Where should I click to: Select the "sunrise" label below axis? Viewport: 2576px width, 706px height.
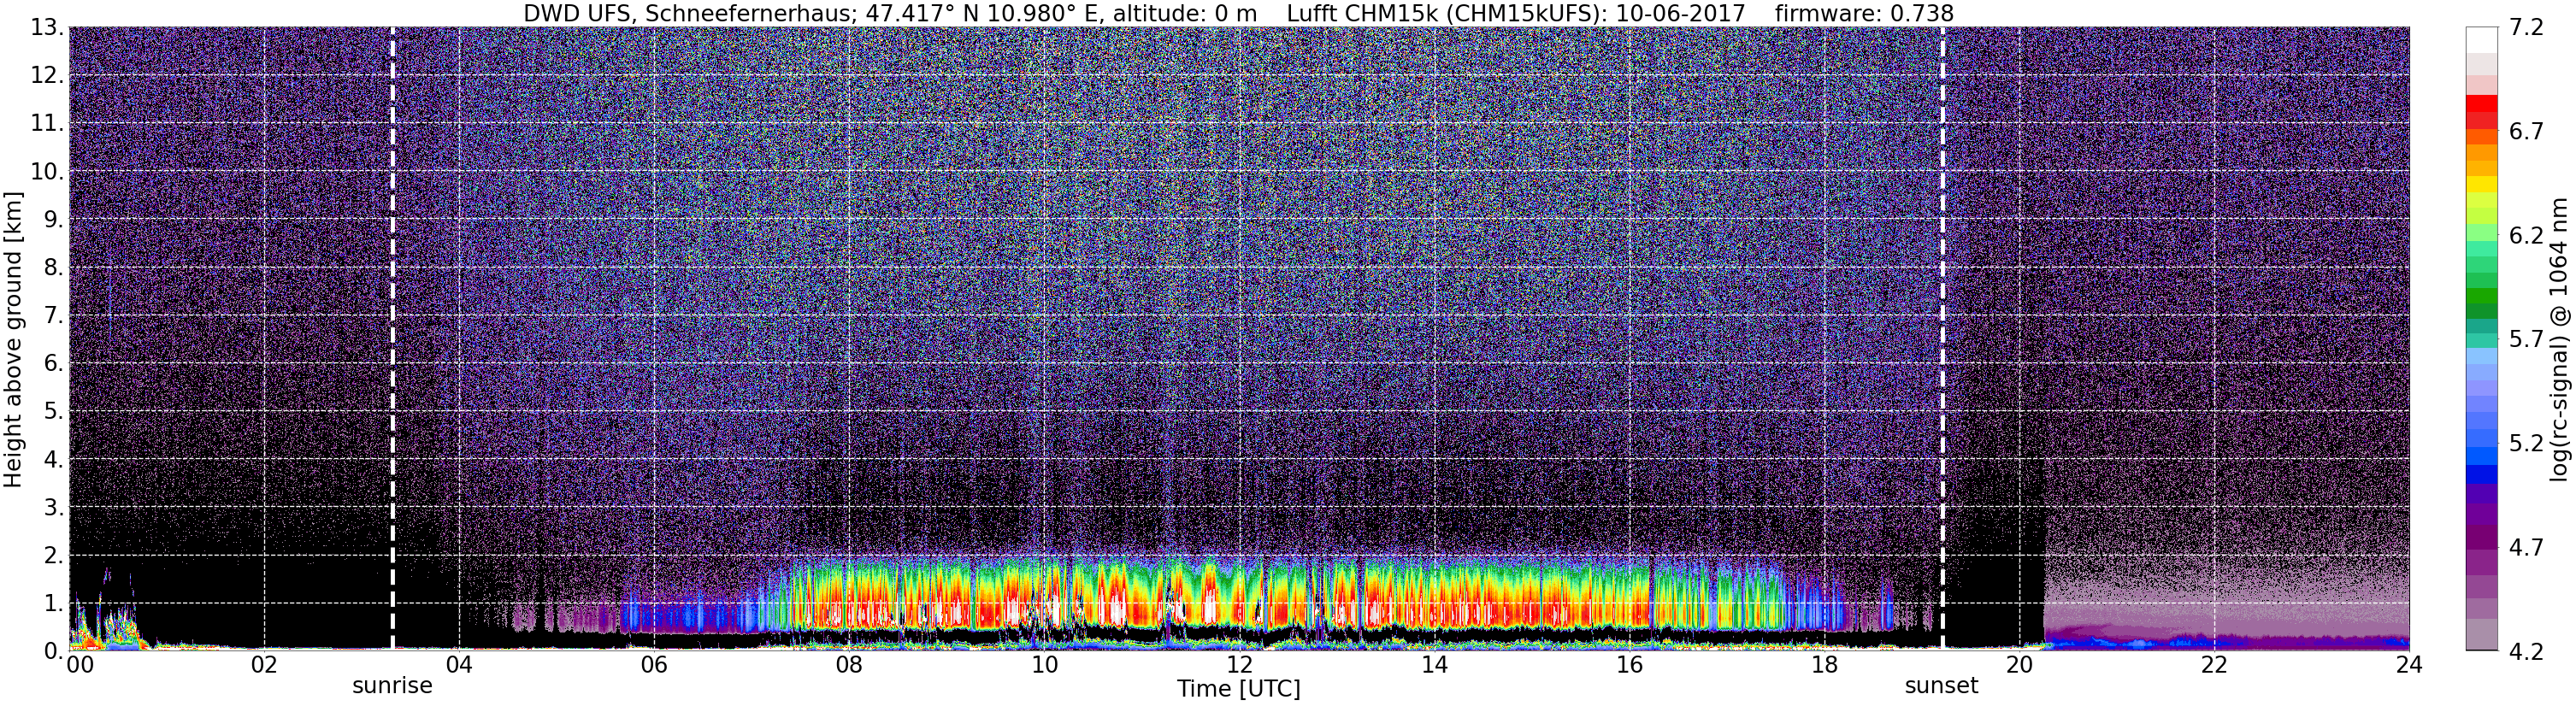392,686
